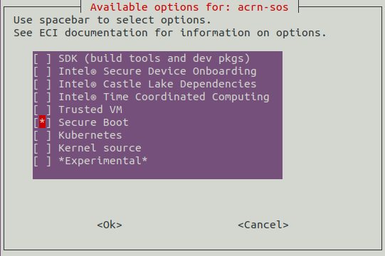Click the 'Intel Secure Device Onboarding' label

tap(157, 71)
